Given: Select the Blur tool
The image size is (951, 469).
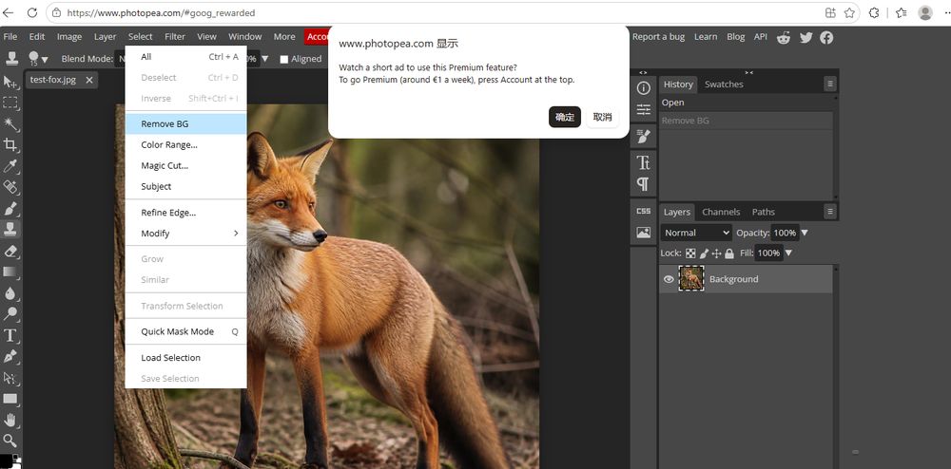Looking at the screenshot, I should pos(10,293).
